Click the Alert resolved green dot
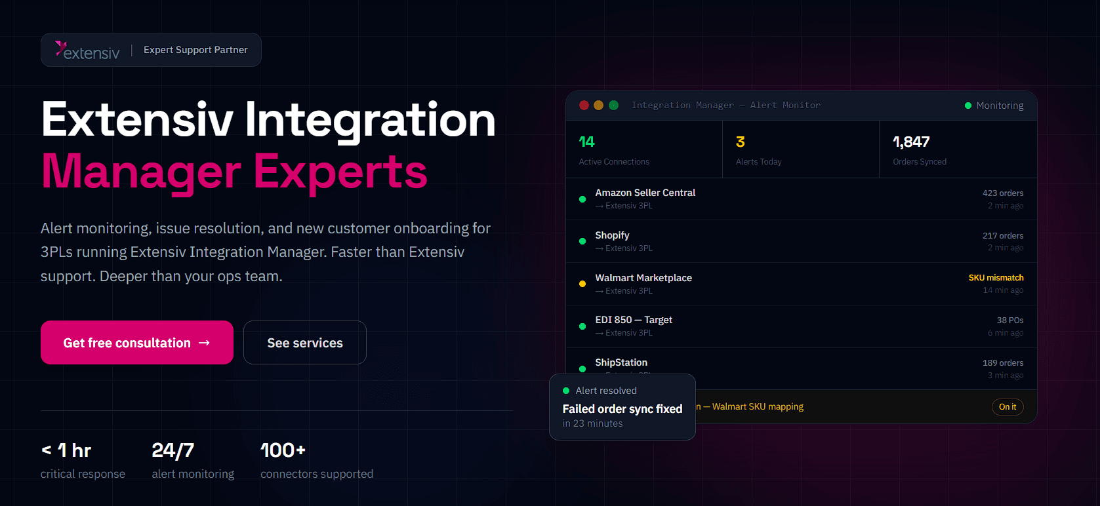 [x=566, y=391]
